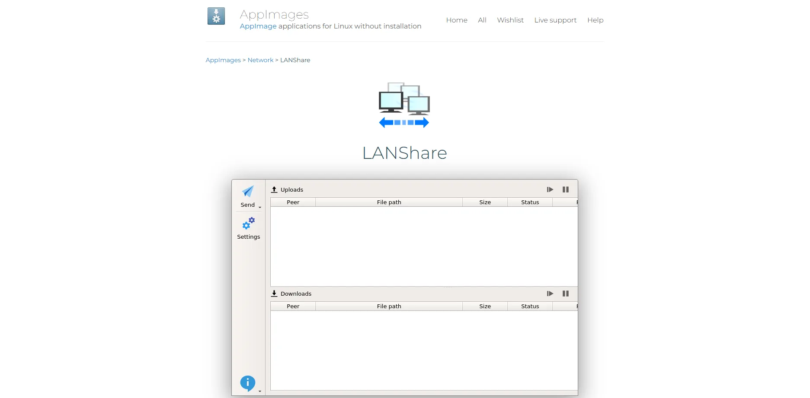Screen dimensions: 810x398
Task: Pause uploads with the pause icon
Action: point(565,190)
